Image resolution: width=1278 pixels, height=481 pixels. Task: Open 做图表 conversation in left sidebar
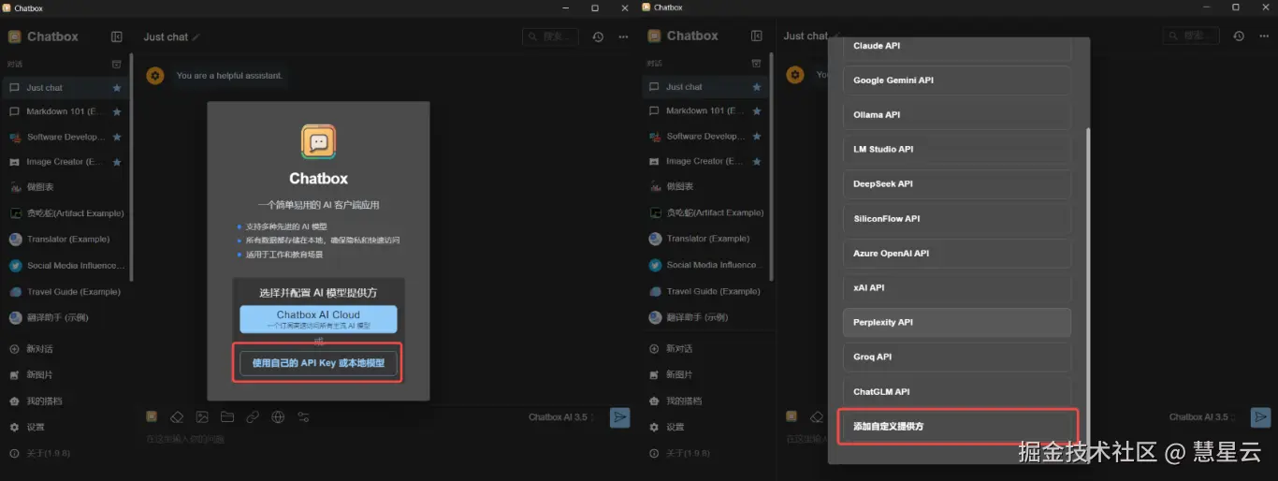click(x=65, y=187)
